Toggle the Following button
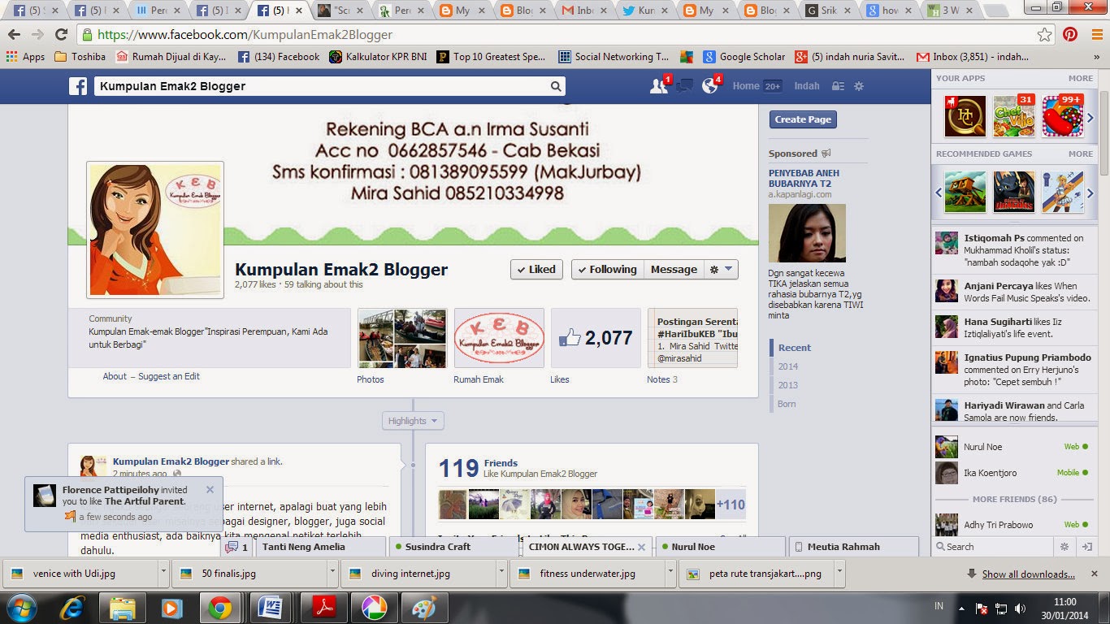The width and height of the screenshot is (1110, 624). 607,270
